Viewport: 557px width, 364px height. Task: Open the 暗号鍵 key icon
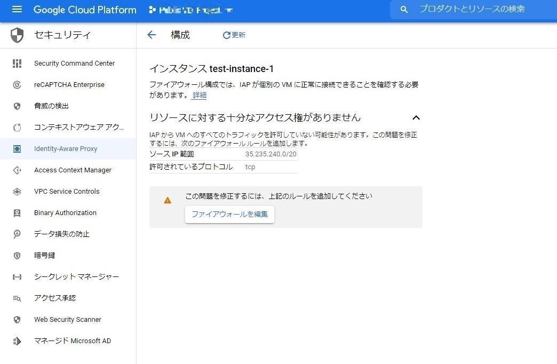[17, 255]
